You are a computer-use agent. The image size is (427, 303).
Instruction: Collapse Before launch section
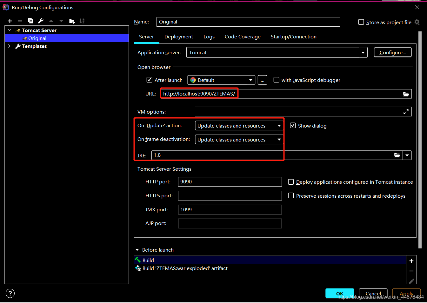[137, 250]
